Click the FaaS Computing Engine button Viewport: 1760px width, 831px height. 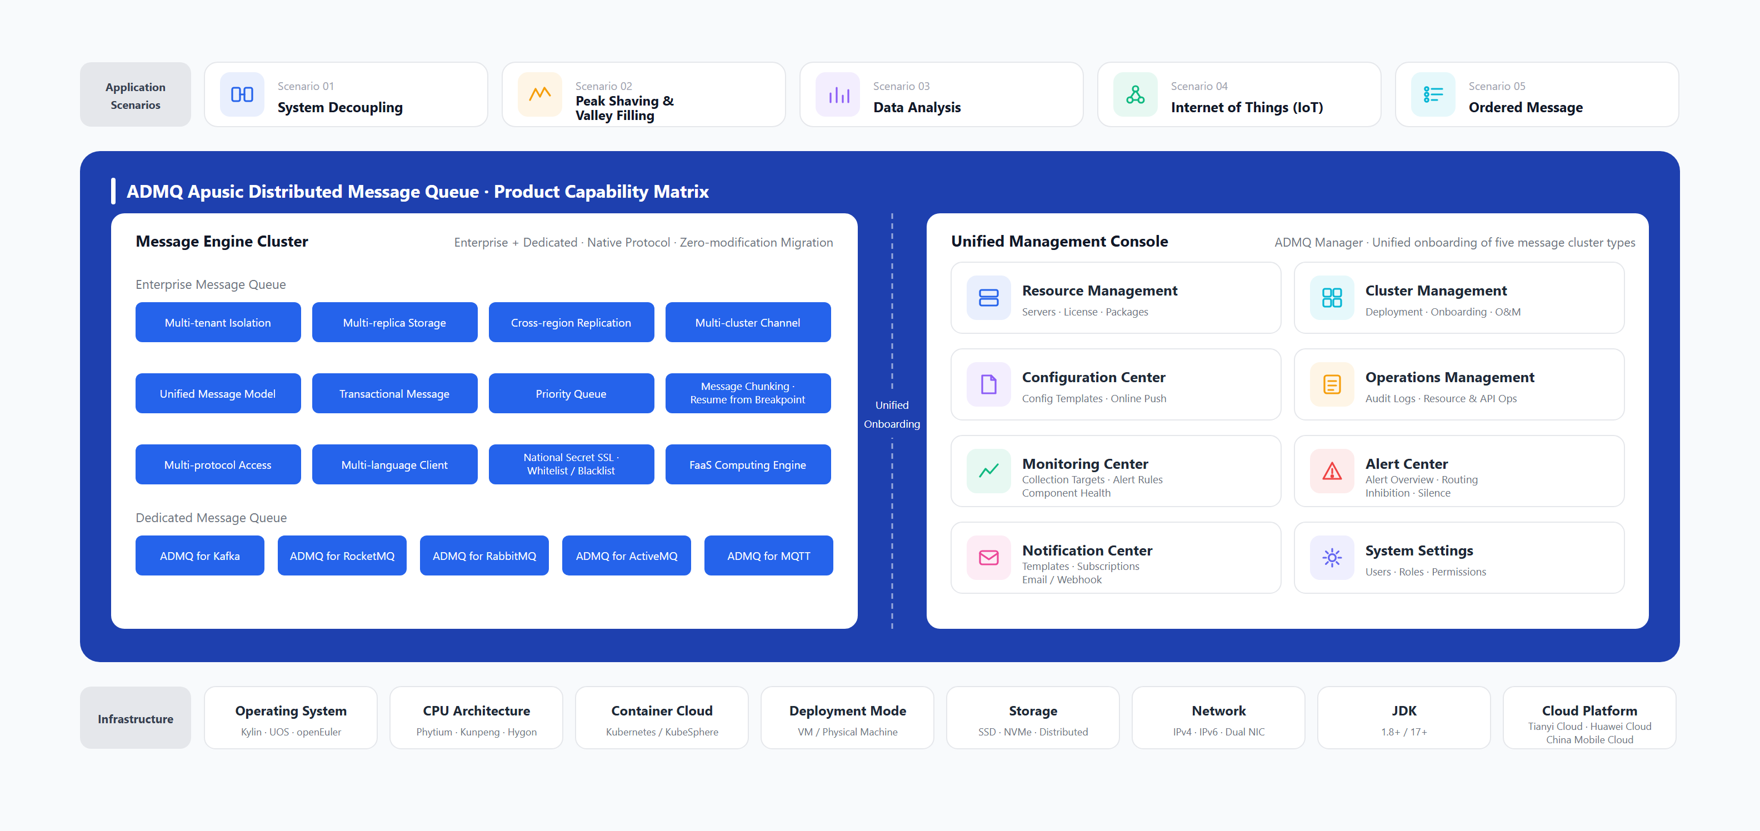pyautogui.click(x=747, y=465)
